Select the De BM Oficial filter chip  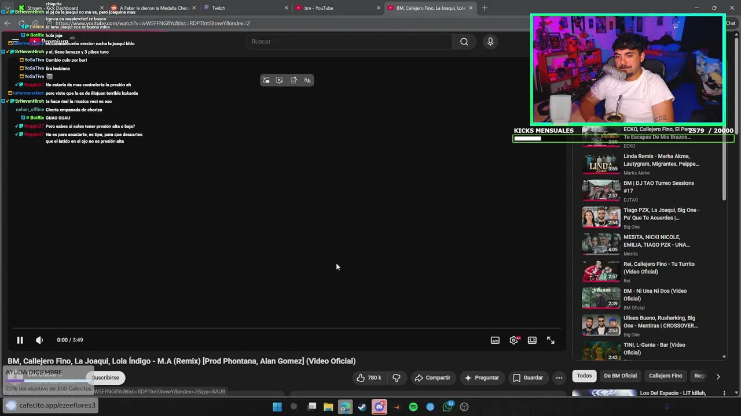(620, 376)
